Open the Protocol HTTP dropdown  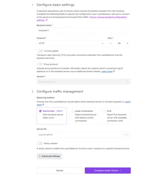click(71, 44)
